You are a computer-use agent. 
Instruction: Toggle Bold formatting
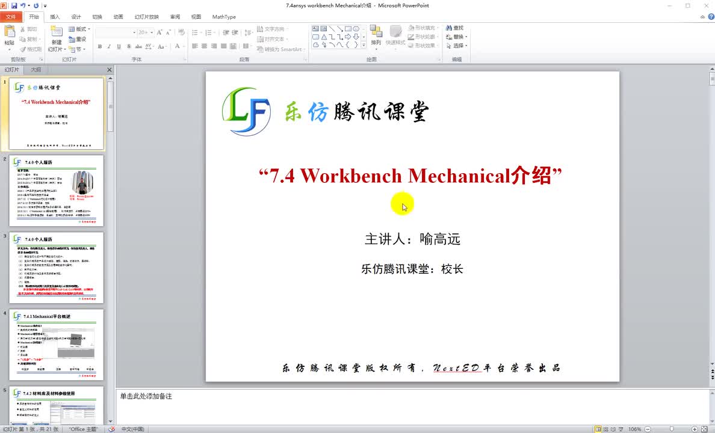pyautogui.click(x=99, y=46)
